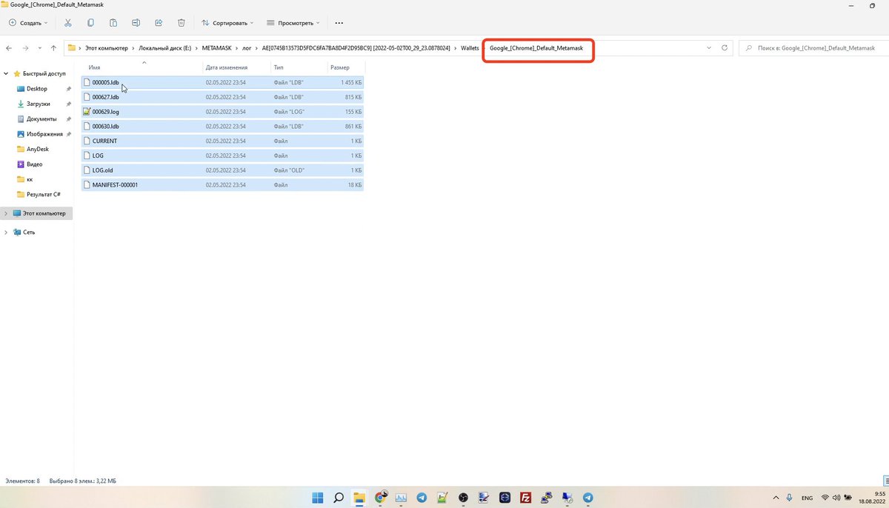Viewport: 889px width, 508px height.
Task: Select the file named LOG
Action: pyautogui.click(x=222, y=156)
